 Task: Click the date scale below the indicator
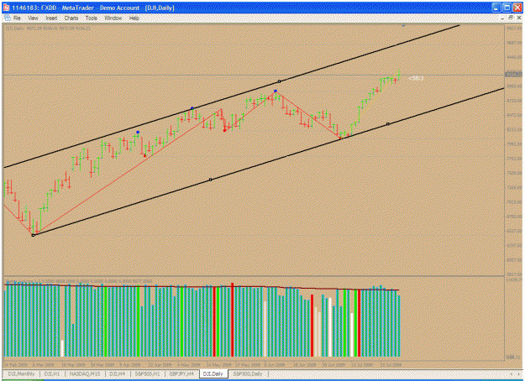[254, 364]
